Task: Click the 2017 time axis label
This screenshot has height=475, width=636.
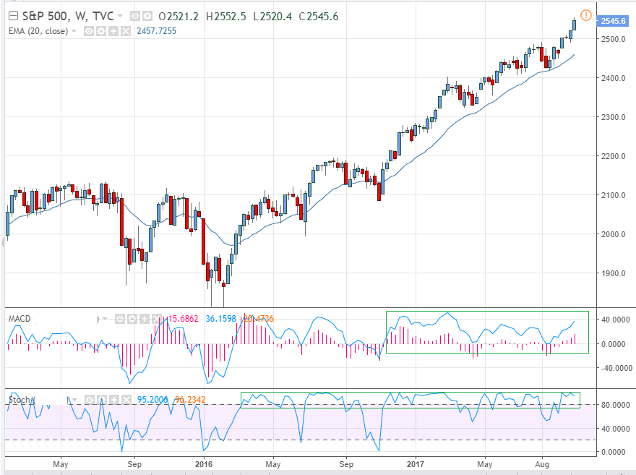Action: point(416,464)
